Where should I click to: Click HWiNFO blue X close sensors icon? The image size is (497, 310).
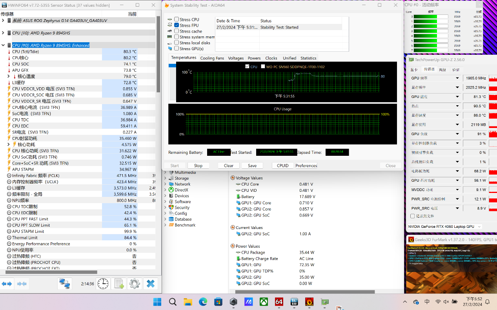[151, 284]
